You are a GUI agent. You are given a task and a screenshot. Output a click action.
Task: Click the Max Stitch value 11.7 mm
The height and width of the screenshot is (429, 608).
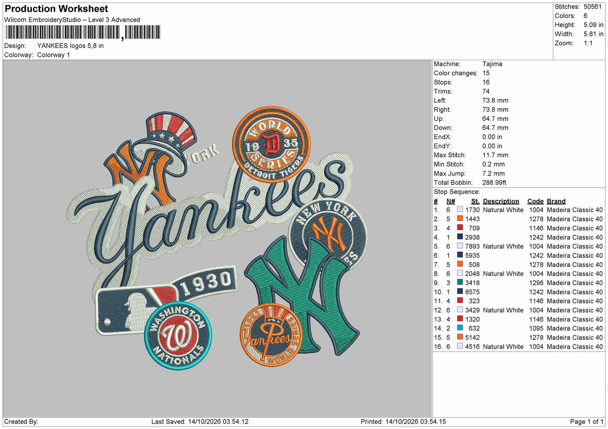[496, 155]
